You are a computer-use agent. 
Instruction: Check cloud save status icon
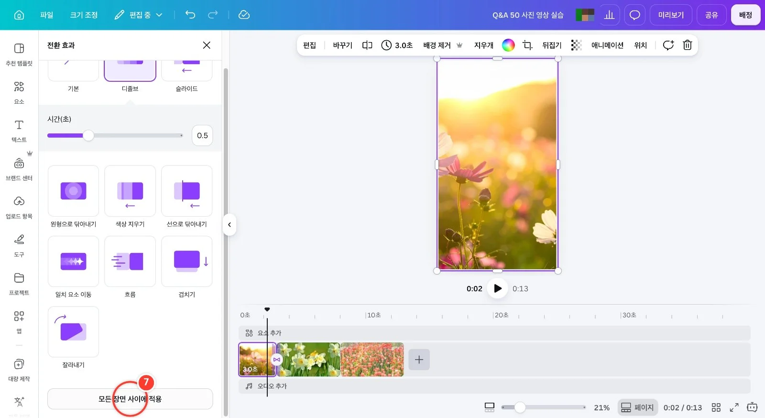pos(244,15)
